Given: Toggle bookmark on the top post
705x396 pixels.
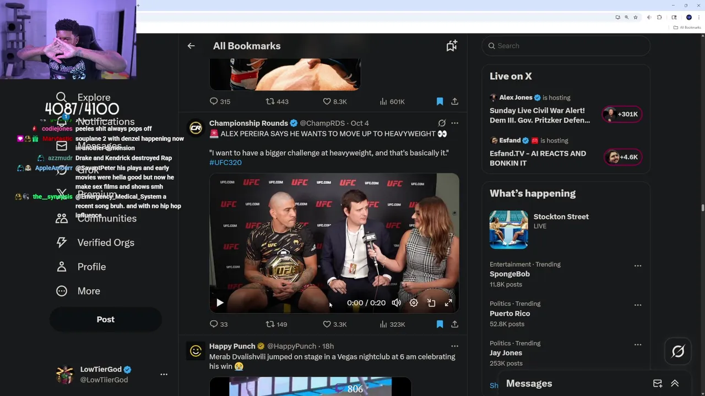Looking at the screenshot, I should click(x=440, y=102).
